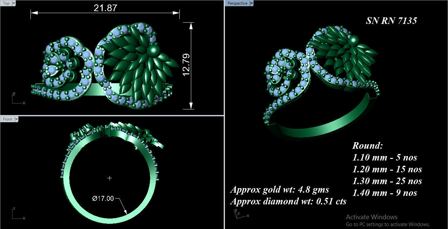Screen dimensions: 448x229
Task: Click the 'Round:' heading text
Action: 368,146
